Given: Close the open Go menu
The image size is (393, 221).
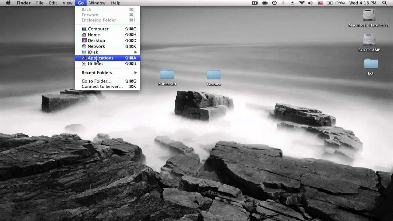Looking at the screenshot, I should tap(81, 3).
